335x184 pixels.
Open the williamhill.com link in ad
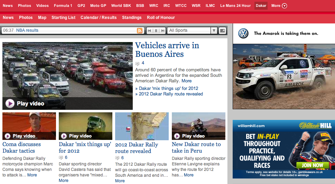pos(251,126)
